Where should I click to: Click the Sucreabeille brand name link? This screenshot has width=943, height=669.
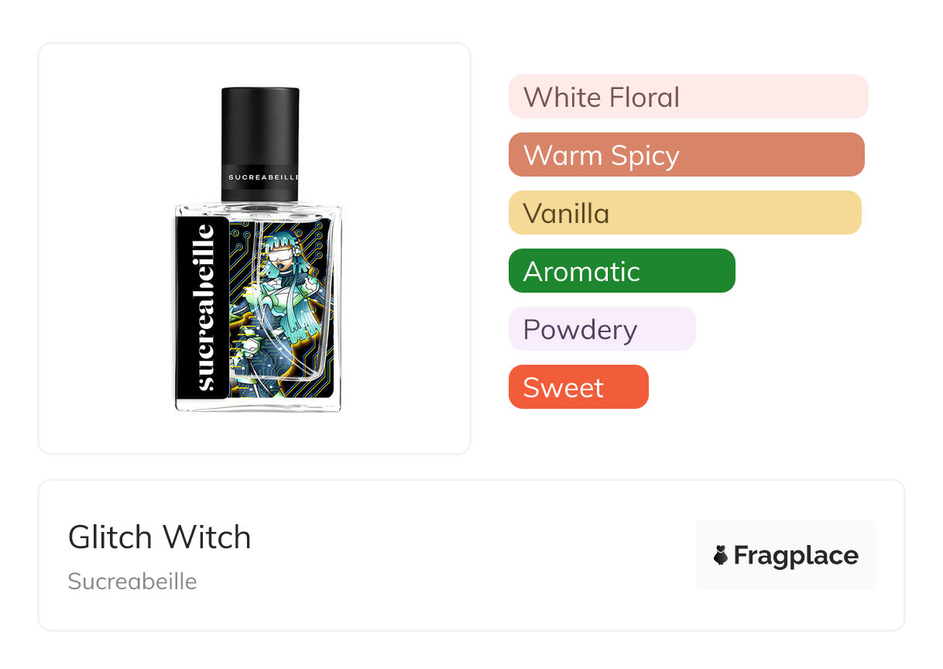132,582
